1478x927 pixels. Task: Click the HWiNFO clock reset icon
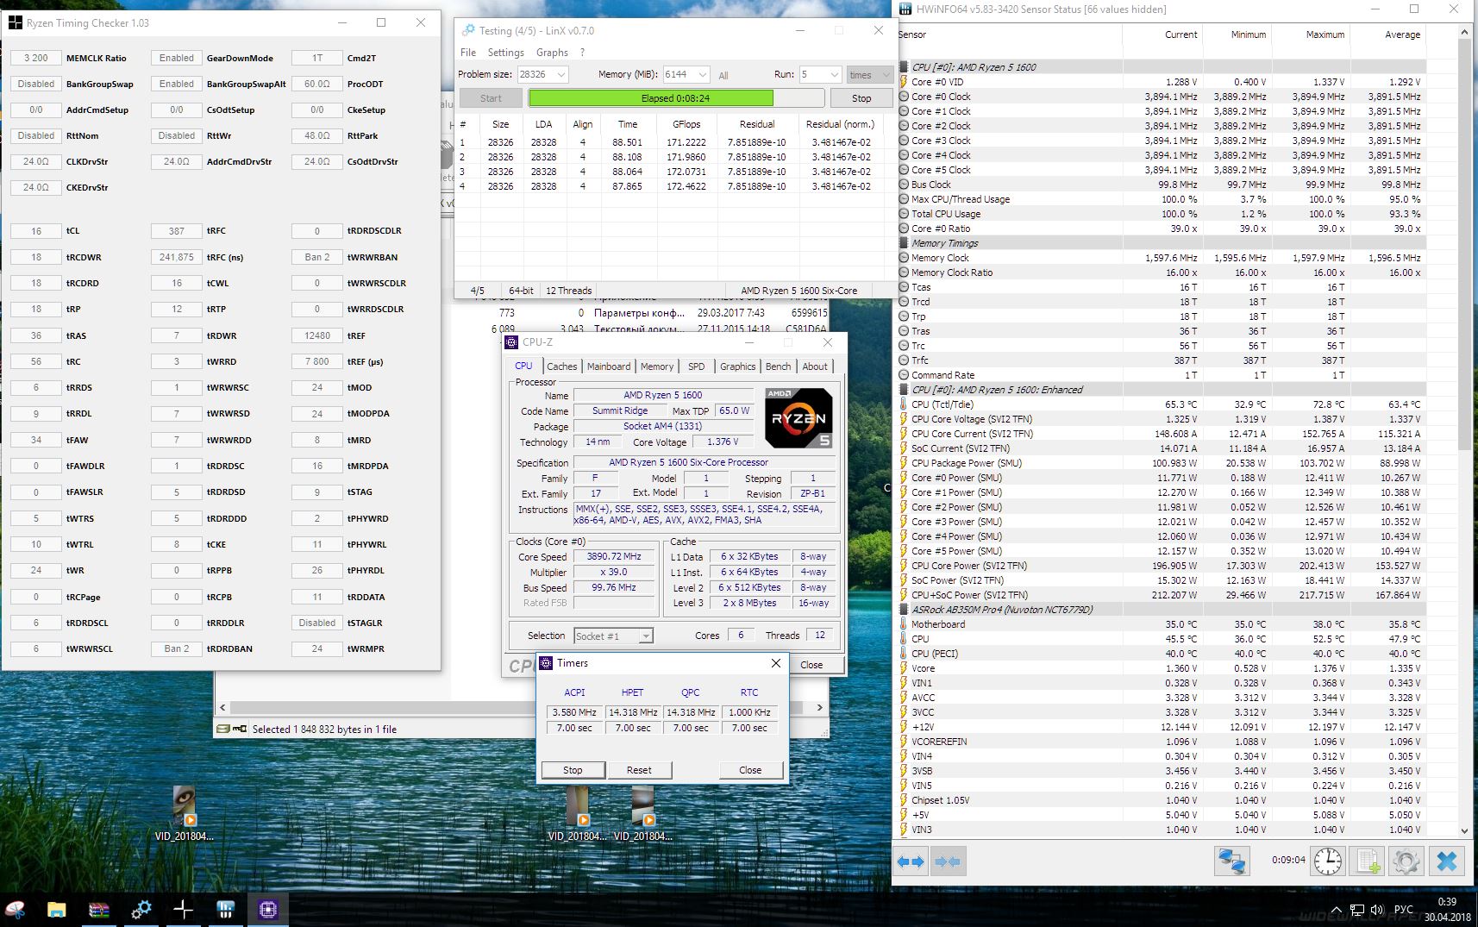[x=1328, y=861]
